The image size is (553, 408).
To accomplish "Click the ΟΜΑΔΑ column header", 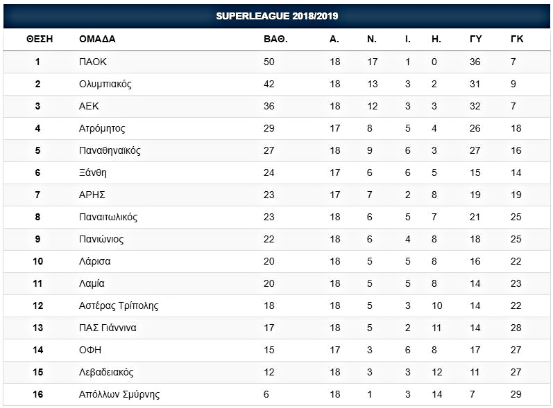I will (x=97, y=39).
